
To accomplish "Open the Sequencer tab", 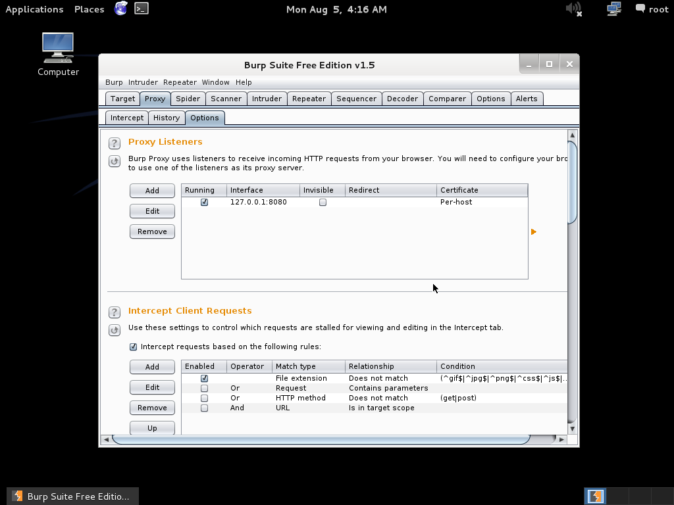I will coord(356,99).
